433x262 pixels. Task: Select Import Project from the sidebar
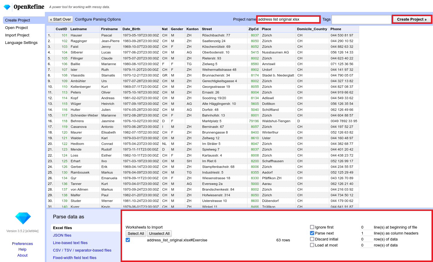17,35
